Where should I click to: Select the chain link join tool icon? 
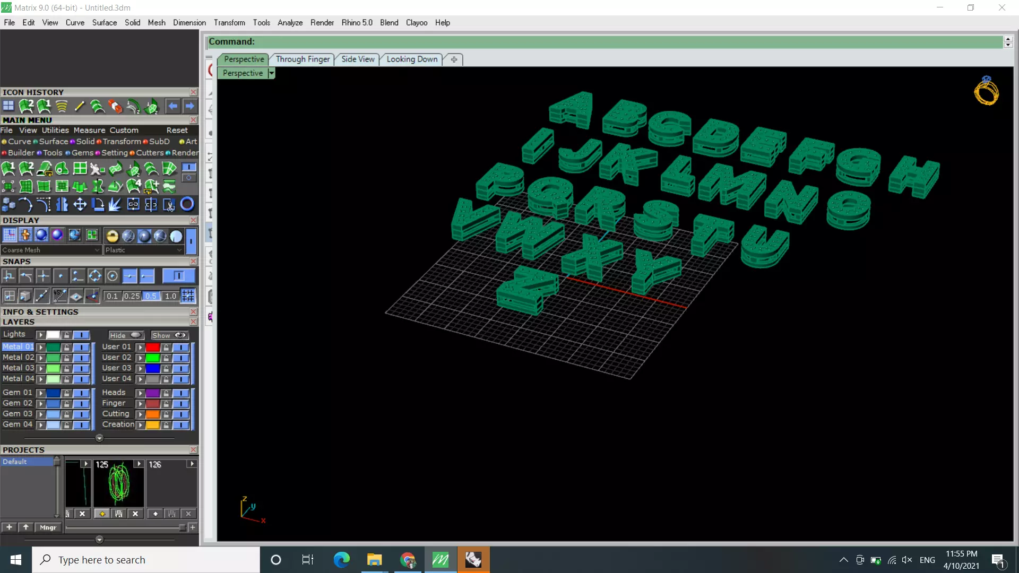(133, 204)
